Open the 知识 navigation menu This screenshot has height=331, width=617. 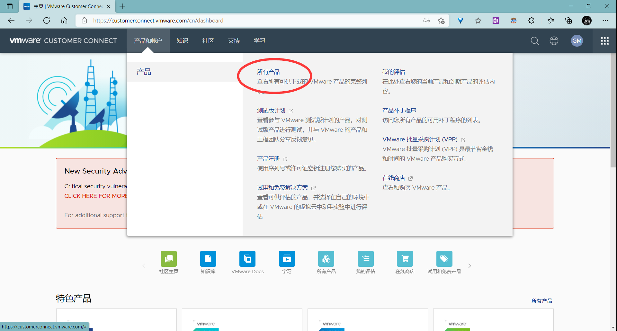coord(182,41)
